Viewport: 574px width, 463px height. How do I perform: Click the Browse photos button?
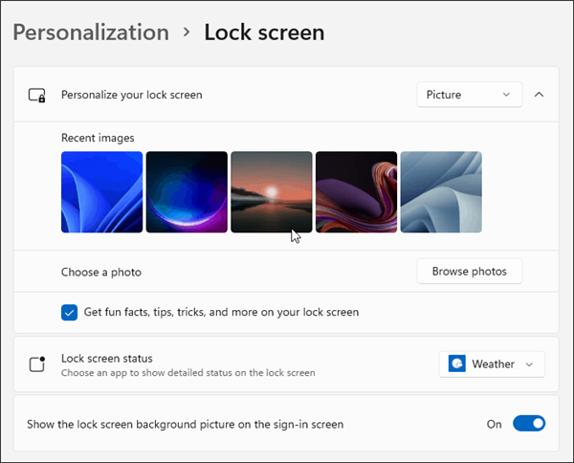click(469, 272)
